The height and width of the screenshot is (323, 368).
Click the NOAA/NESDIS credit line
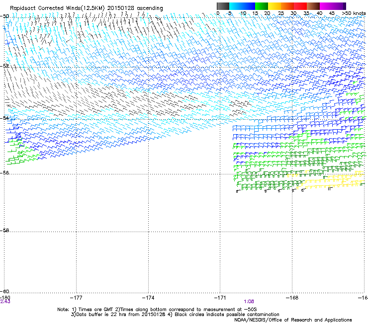click(293, 320)
